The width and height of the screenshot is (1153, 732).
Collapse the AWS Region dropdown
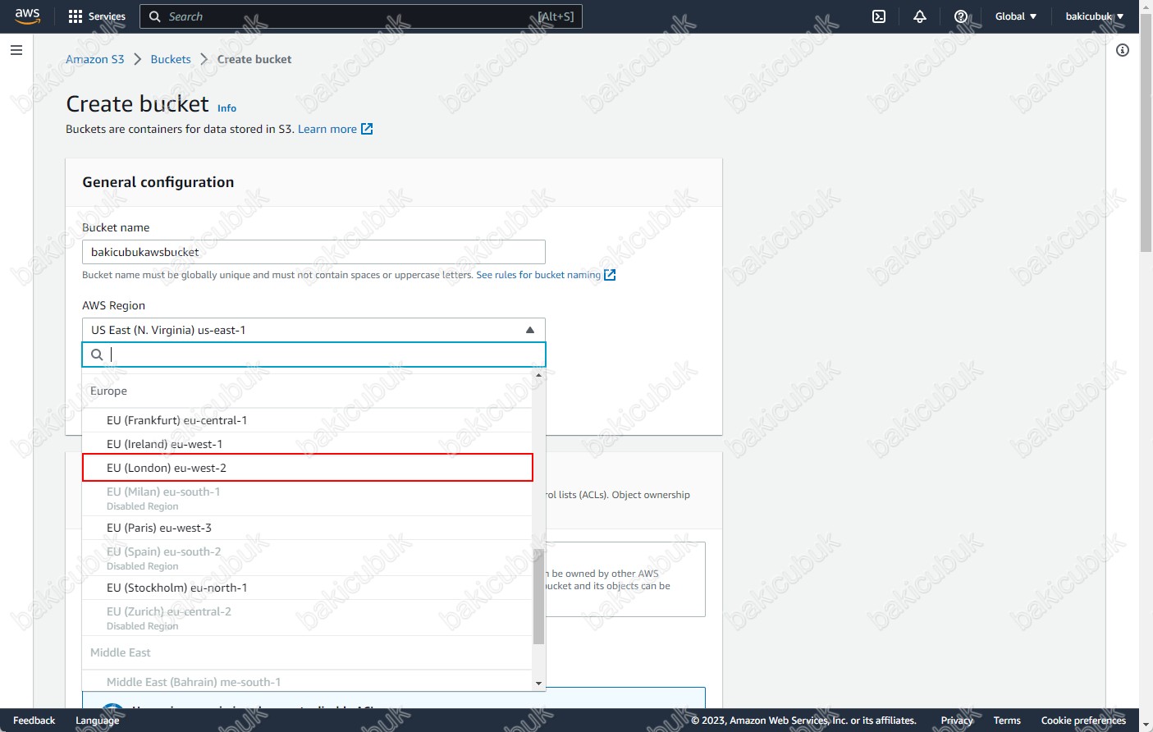313,330
